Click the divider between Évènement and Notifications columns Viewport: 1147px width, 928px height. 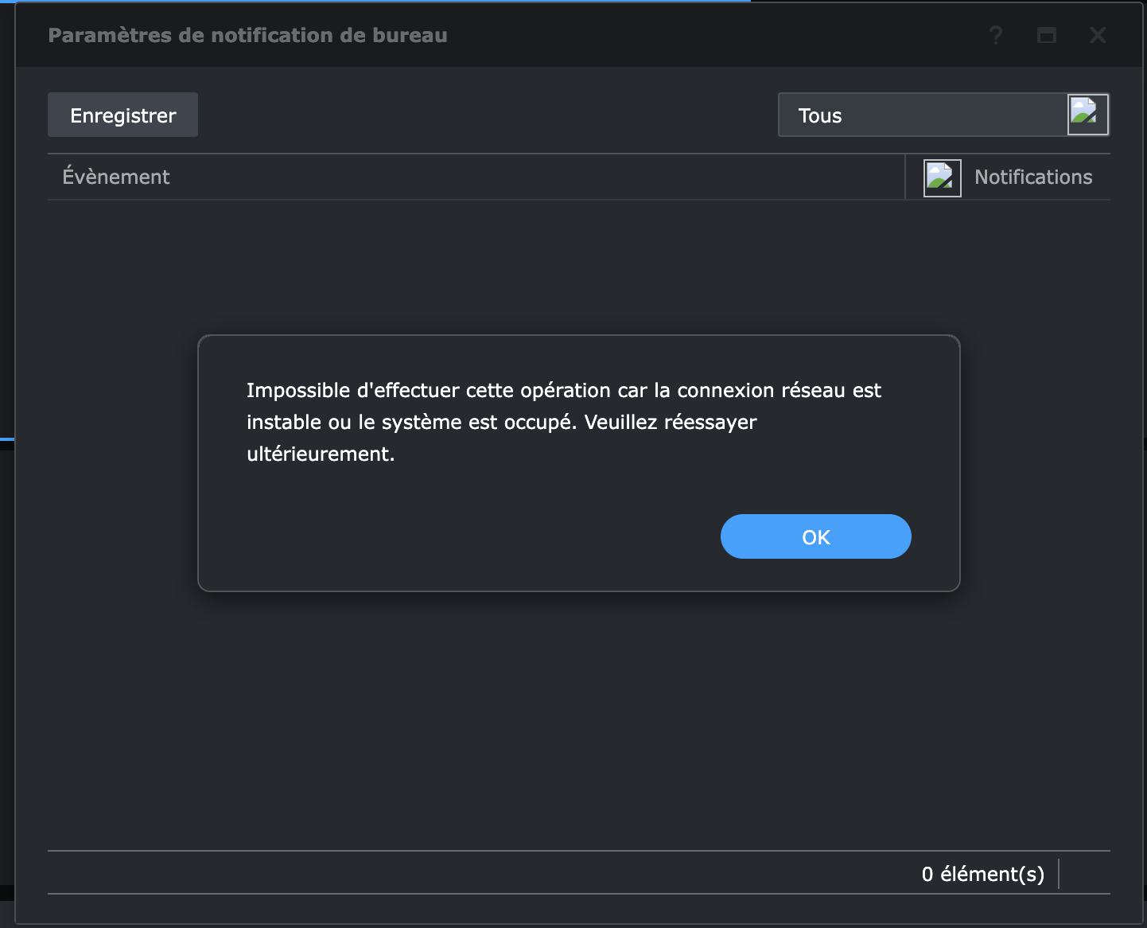coord(905,177)
